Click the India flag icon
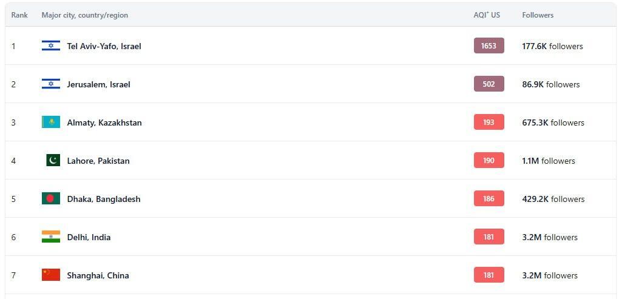Viewport: 619px width, 299px height. click(x=51, y=237)
